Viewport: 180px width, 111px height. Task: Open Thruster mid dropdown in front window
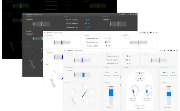(70, 70)
